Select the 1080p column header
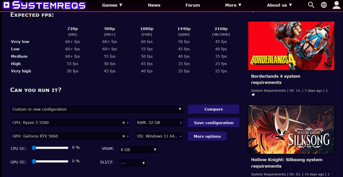The width and height of the screenshot is (343, 177). 147,29
